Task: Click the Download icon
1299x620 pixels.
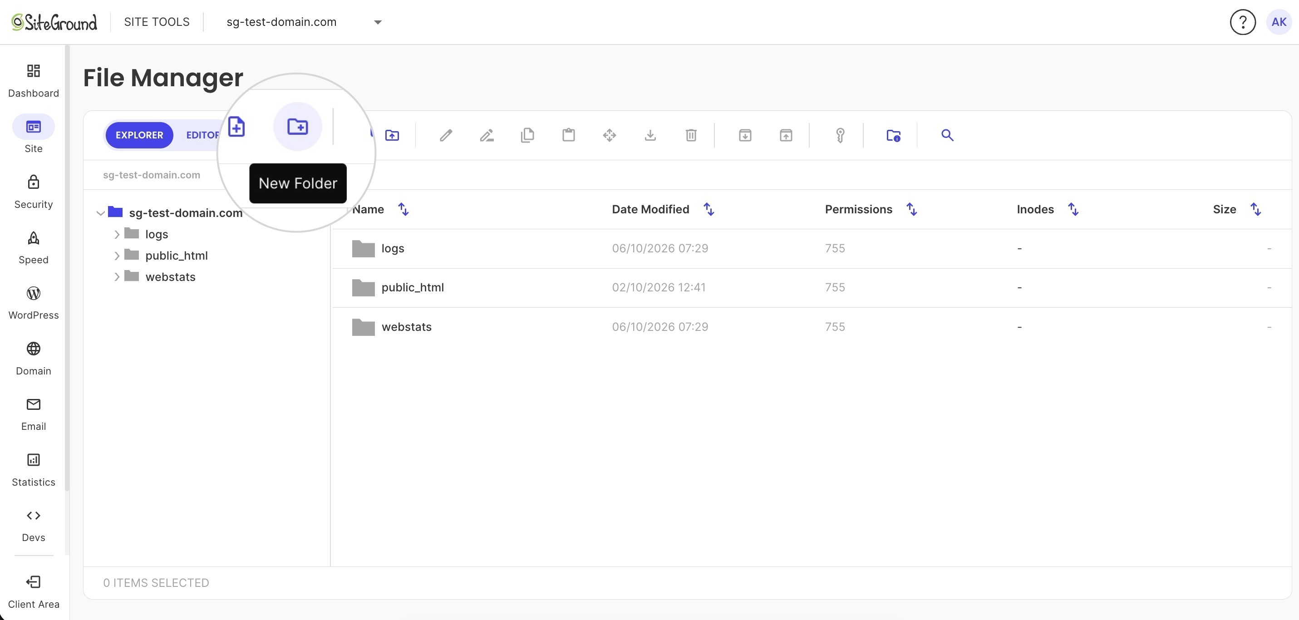Action: [x=650, y=135]
